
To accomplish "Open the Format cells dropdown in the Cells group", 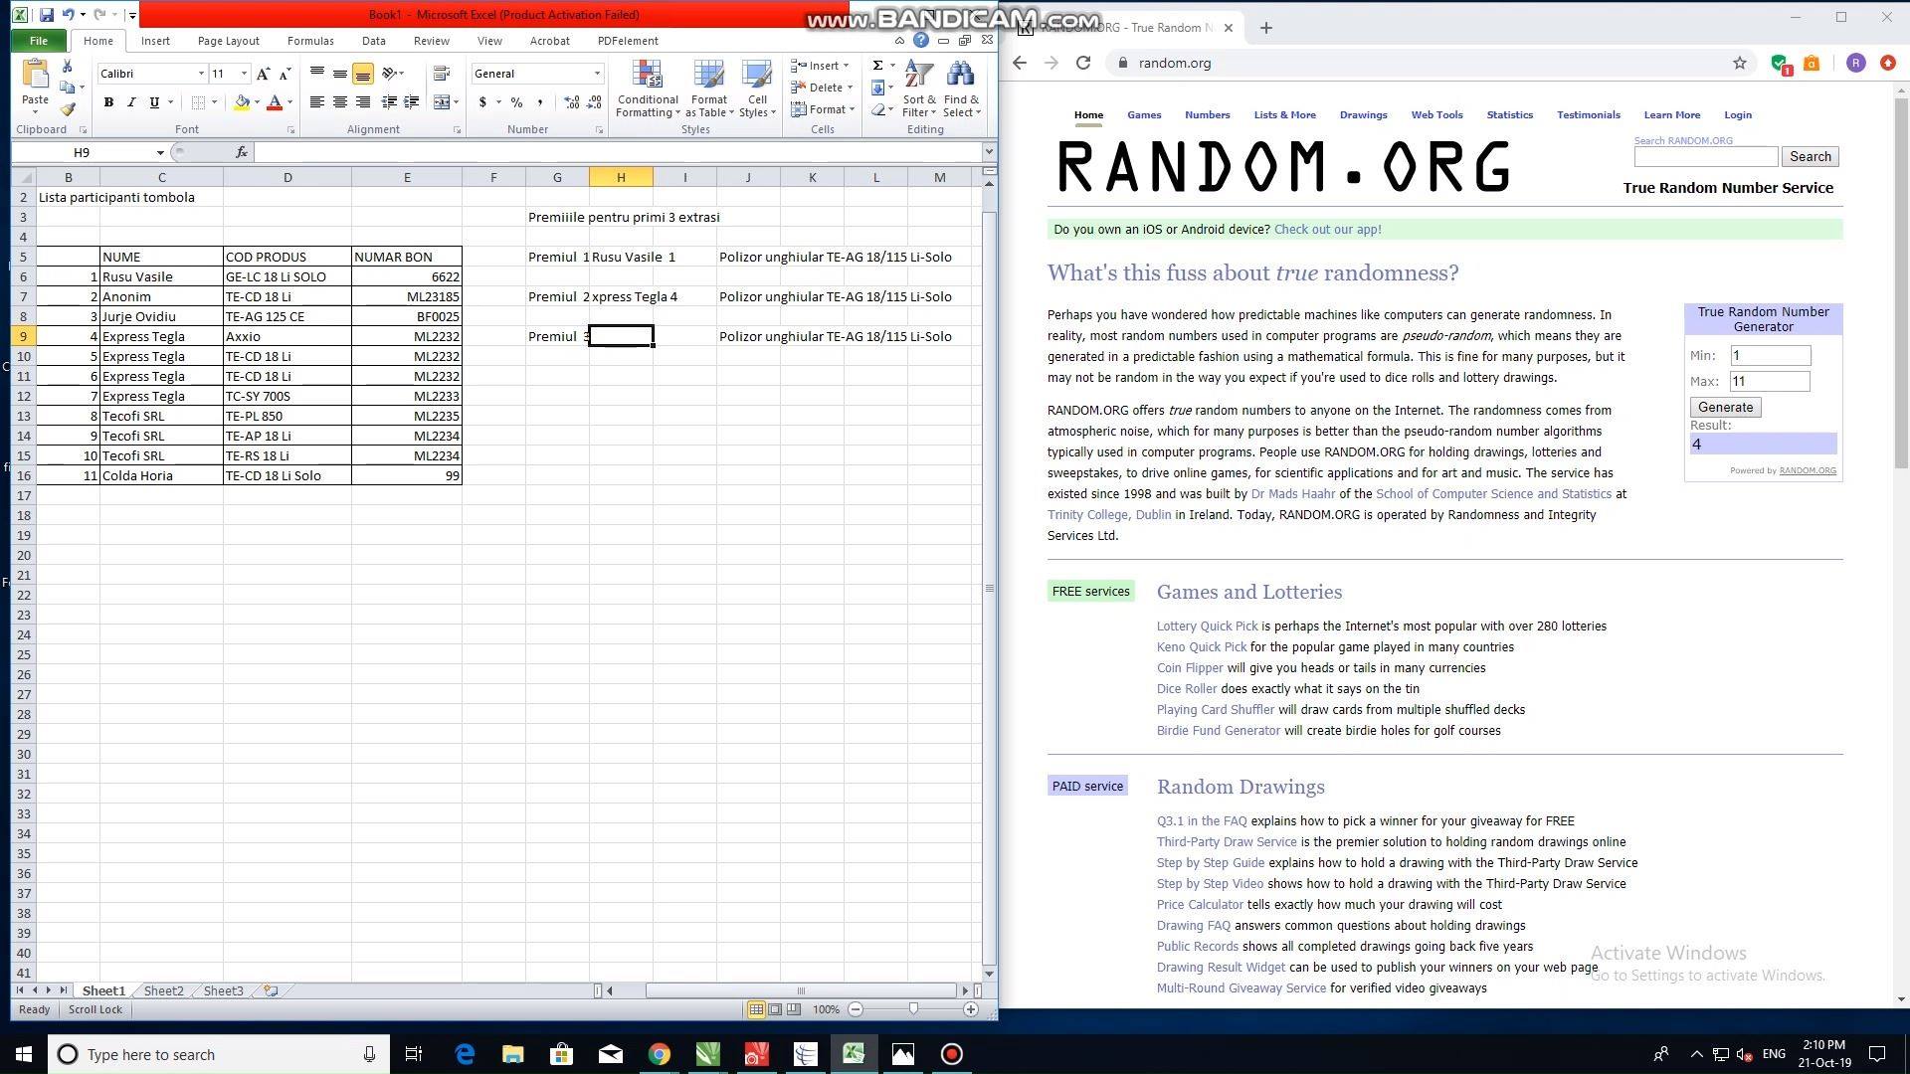I will [x=853, y=109].
